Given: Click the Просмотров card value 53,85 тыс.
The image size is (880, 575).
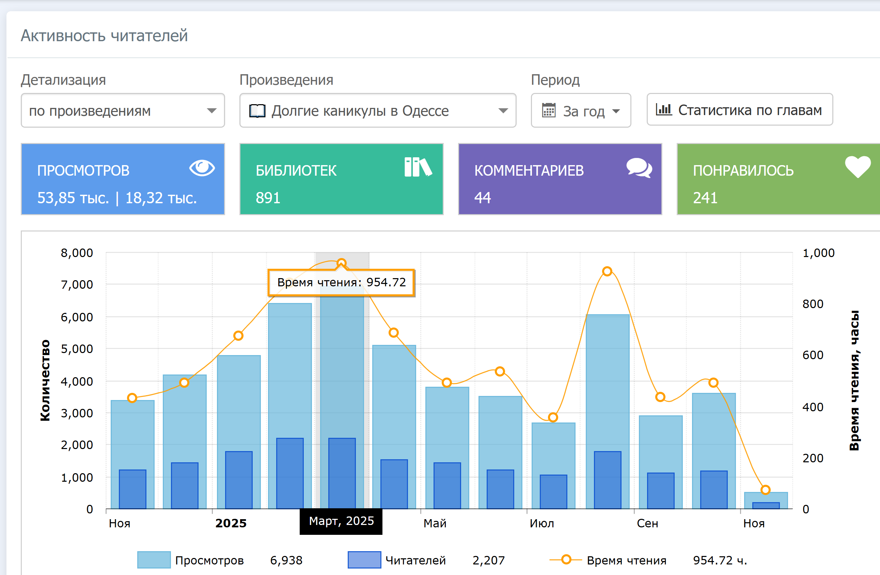Looking at the screenshot, I should click(73, 198).
